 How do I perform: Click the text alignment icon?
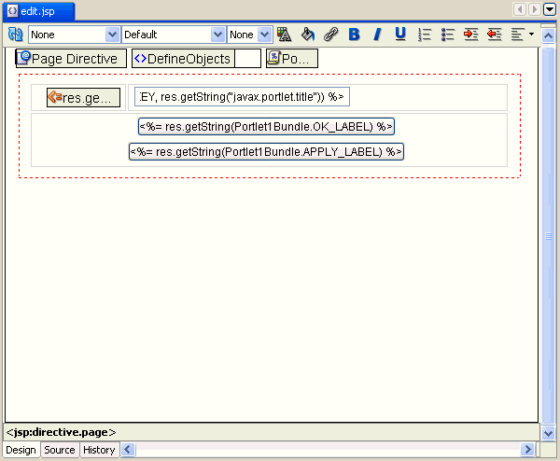tap(517, 35)
